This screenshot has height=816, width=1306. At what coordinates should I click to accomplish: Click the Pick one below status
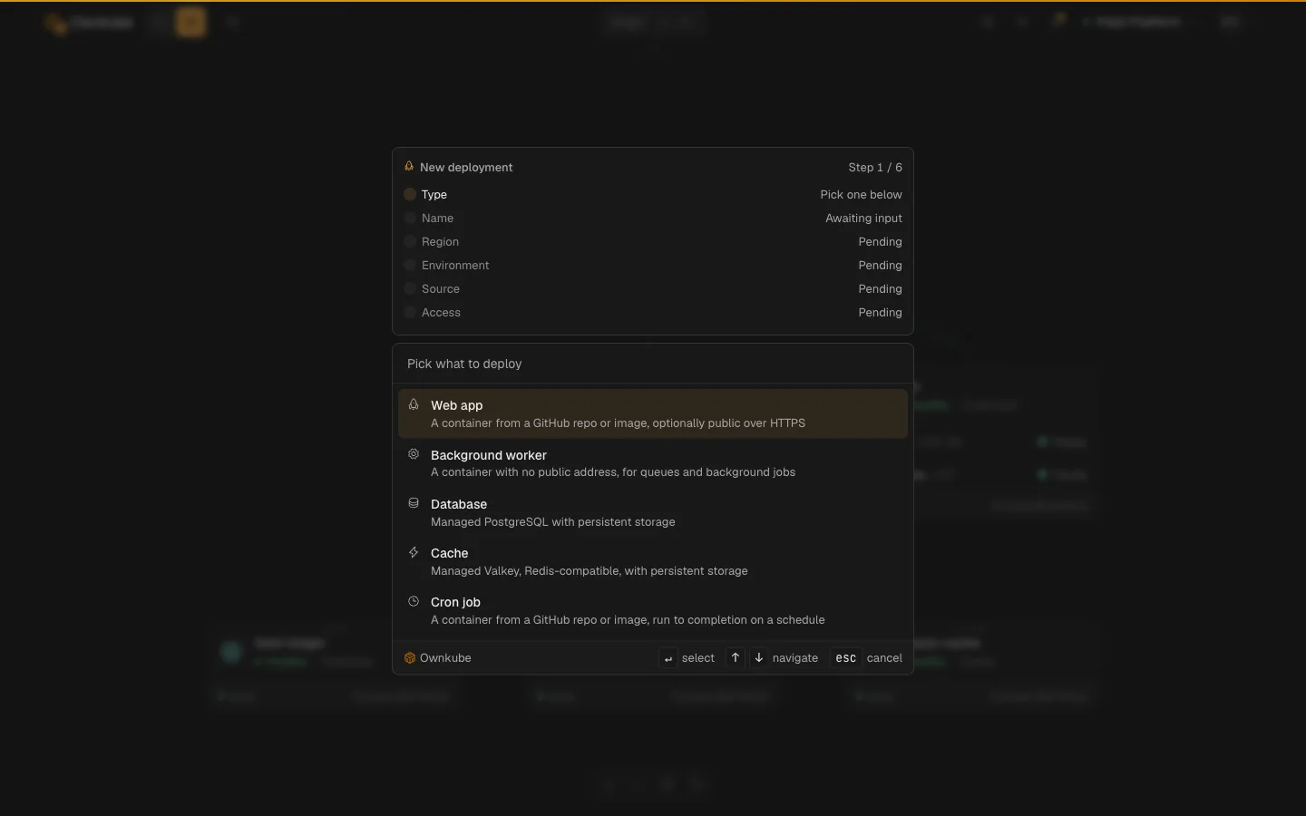[x=861, y=194]
